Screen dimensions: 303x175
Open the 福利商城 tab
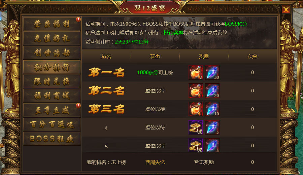52,96
